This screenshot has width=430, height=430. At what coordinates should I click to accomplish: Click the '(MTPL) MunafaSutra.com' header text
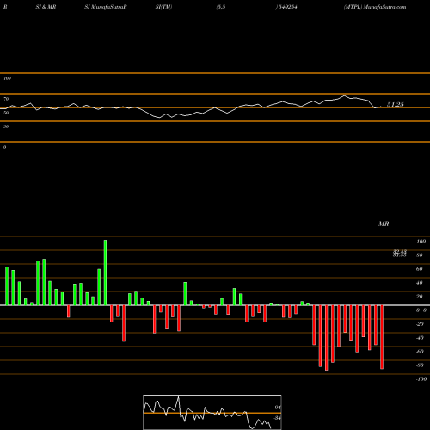(x=375, y=7)
